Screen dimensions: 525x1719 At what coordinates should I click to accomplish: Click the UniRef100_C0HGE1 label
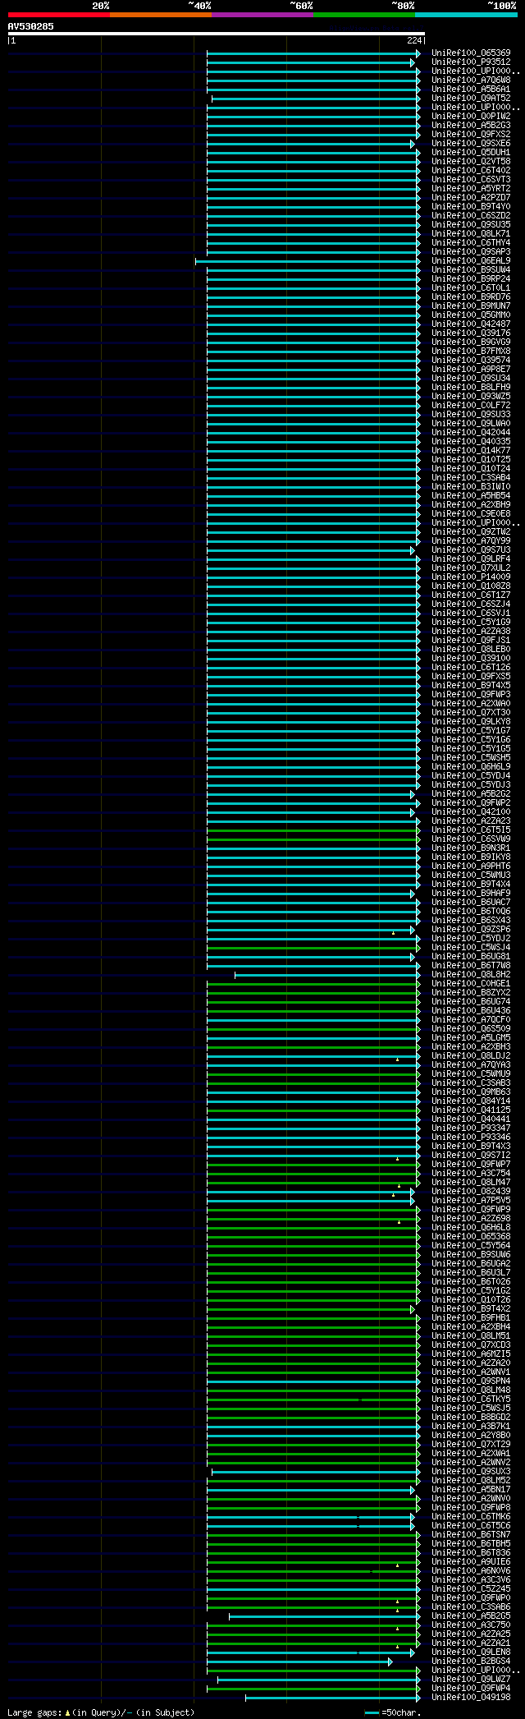tap(471, 984)
